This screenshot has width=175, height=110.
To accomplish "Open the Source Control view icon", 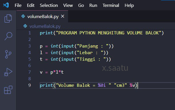I will click(x=8, y=54).
